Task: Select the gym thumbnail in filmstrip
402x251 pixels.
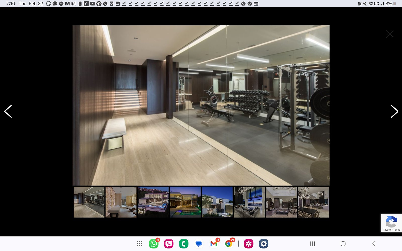Action: coord(89,202)
